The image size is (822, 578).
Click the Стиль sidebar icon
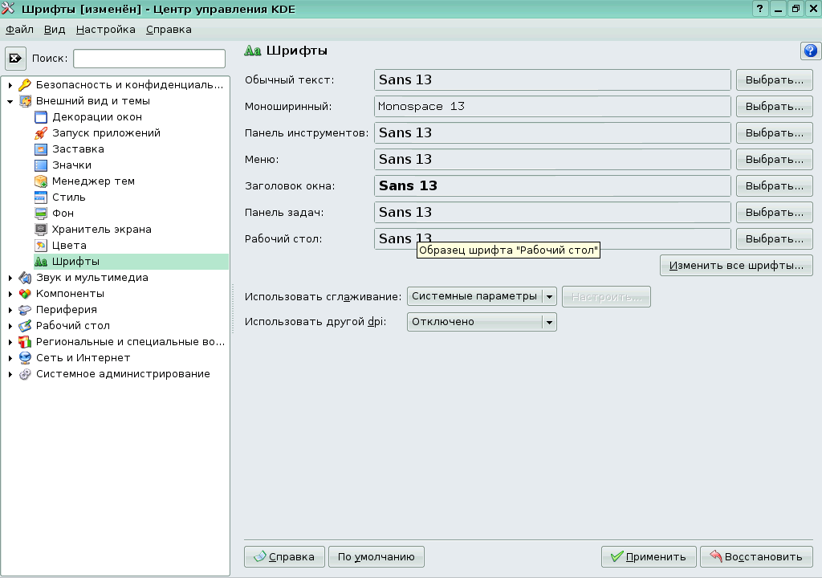coord(42,197)
